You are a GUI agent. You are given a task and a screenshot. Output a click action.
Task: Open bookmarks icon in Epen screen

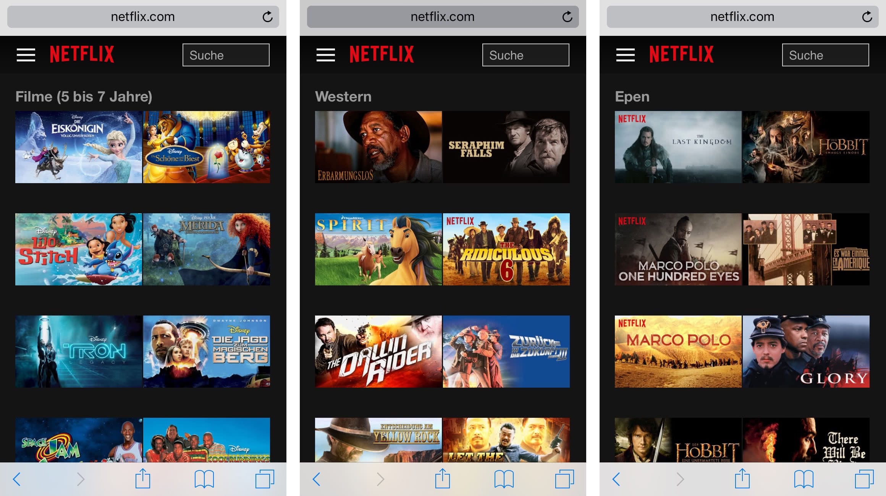click(804, 479)
